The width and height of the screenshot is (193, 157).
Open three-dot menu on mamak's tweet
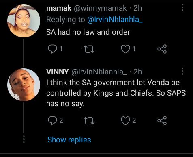click(x=182, y=7)
